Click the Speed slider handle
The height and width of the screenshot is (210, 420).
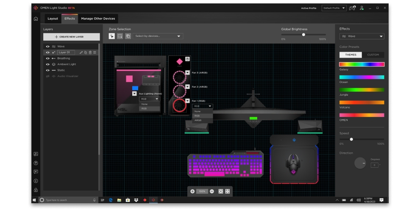(x=351, y=139)
